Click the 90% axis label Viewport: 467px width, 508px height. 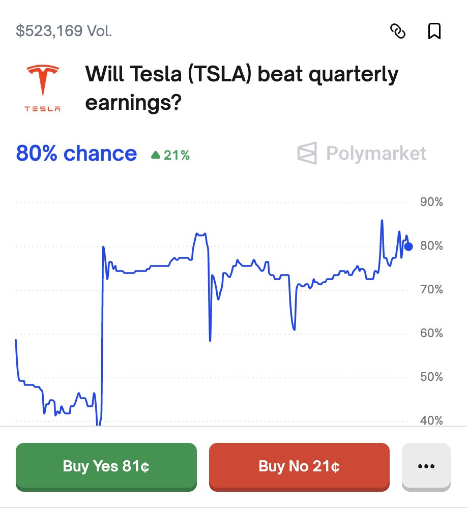431,202
